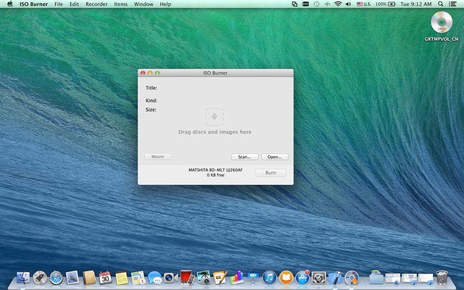Open the Items menu
The height and width of the screenshot is (290, 464).
point(121,4)
